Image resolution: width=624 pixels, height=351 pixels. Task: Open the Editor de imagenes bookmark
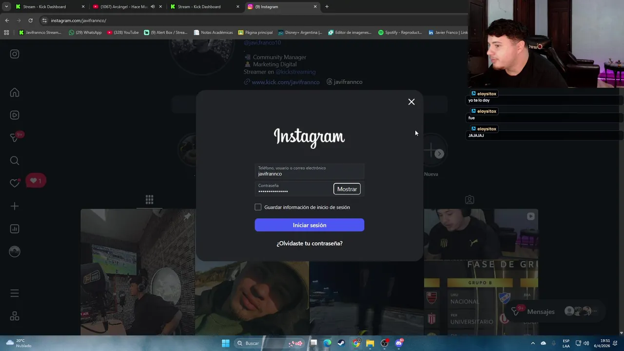point(350,33)
